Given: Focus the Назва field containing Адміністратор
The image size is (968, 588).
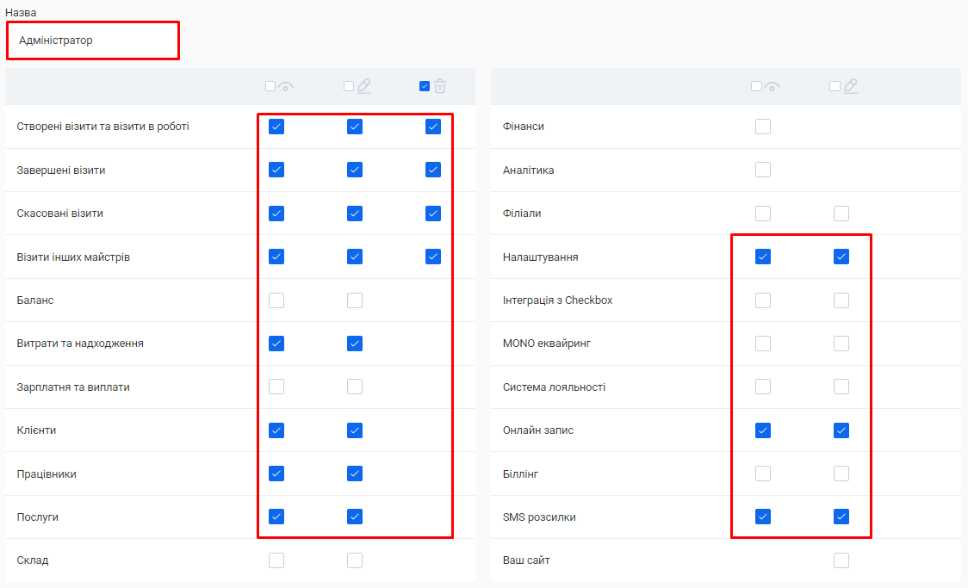Looking at the screenshot, I should point(93,40).
